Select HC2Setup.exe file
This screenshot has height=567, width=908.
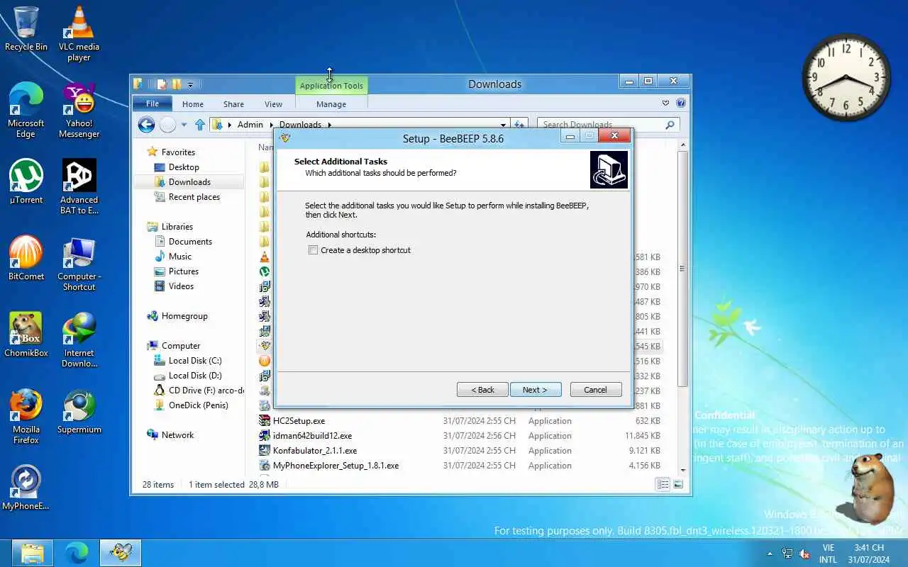[x=299, y=421]
